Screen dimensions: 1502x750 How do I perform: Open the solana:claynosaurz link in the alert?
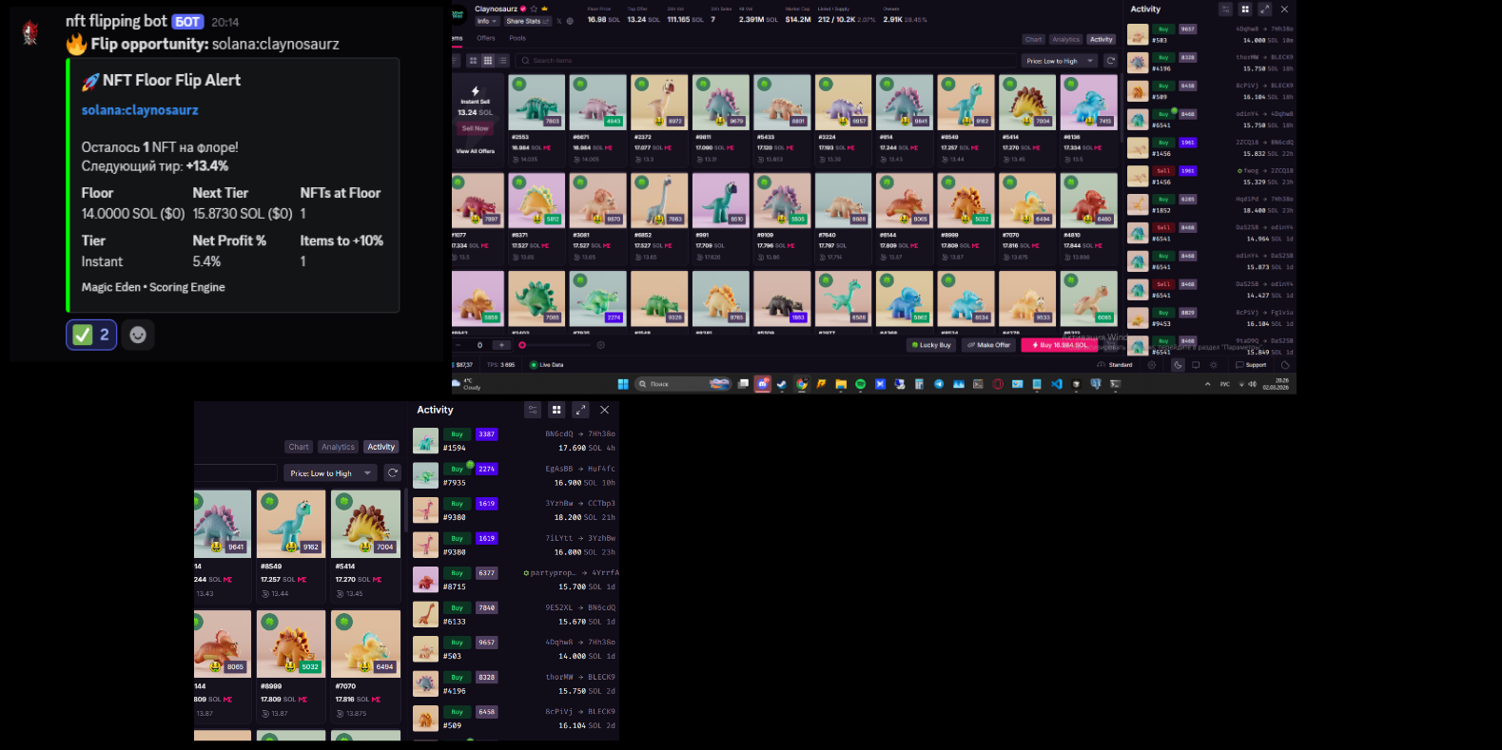140,110
